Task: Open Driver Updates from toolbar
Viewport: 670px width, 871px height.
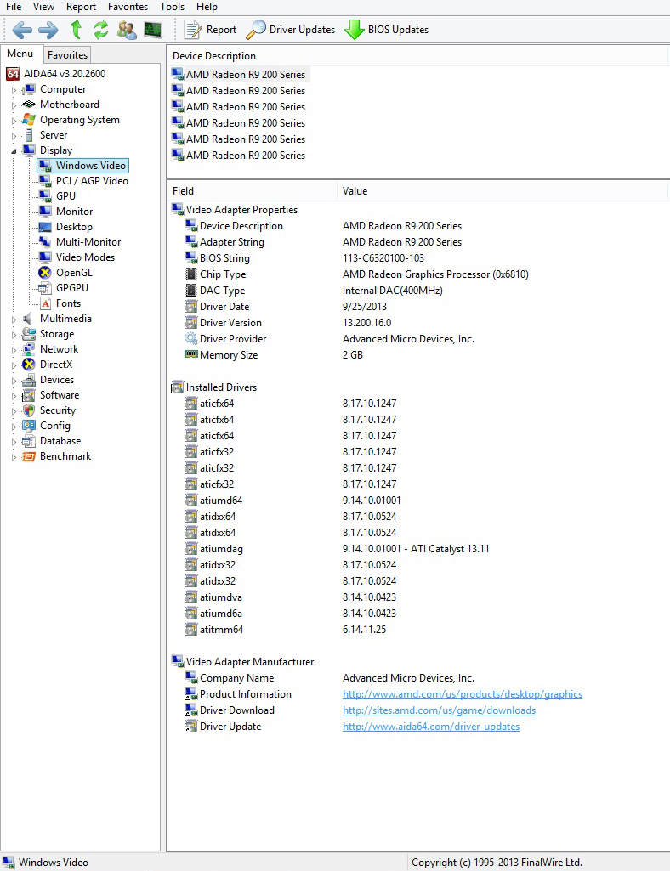Action: point(290,30)
